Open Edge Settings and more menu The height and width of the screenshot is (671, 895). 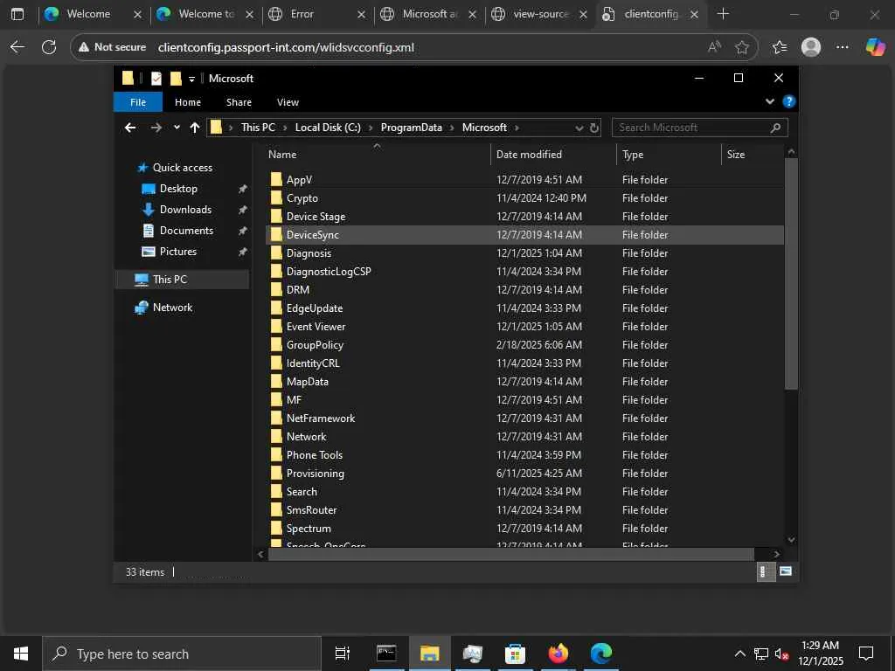(x=843, y=47)
